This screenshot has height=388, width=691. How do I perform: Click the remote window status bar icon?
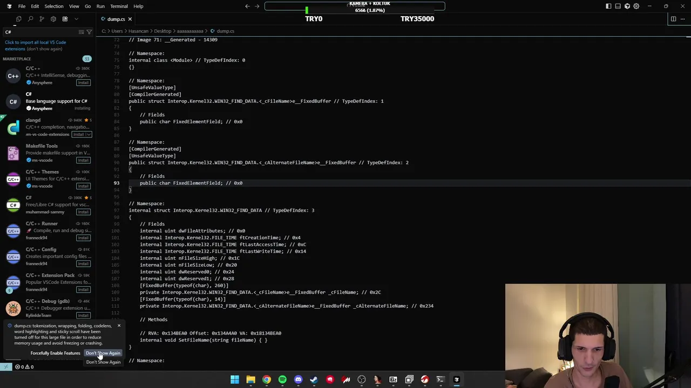tap(6, 367)
